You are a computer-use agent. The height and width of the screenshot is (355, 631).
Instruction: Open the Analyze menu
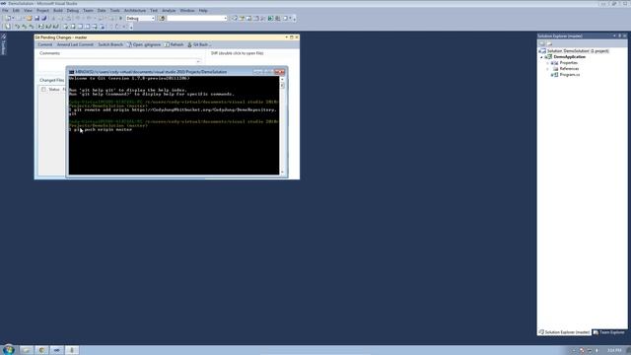click(x=169, y=11)
